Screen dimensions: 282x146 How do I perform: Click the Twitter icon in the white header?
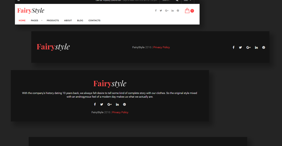click(x=161, y=11)
